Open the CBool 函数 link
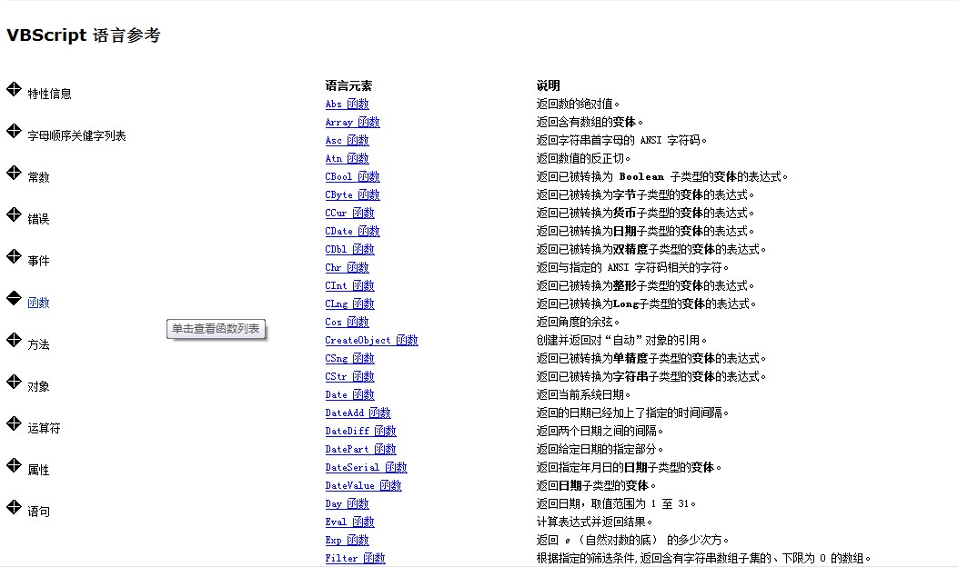The height and width of the screenshot is (567, 958). tap(352, 176)
